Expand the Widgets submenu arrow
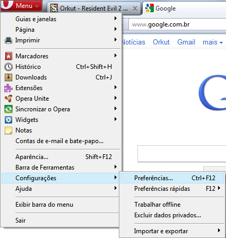Viewport: 226px width, 238px height. [116, 119]
